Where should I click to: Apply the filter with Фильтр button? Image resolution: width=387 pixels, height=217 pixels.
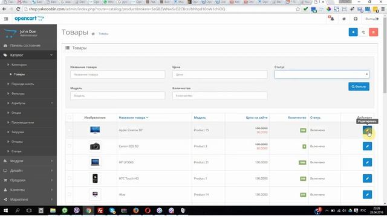pos(359,87)
